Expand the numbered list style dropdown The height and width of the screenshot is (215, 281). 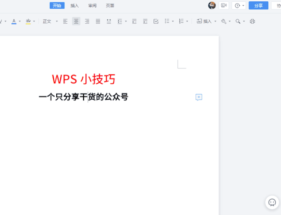click(x=187, y=21)
